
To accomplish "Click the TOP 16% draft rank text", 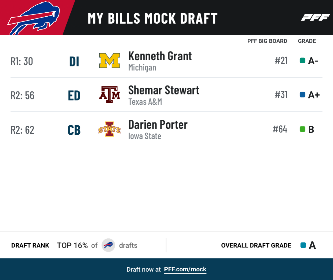I will click(x=72, y=245).
